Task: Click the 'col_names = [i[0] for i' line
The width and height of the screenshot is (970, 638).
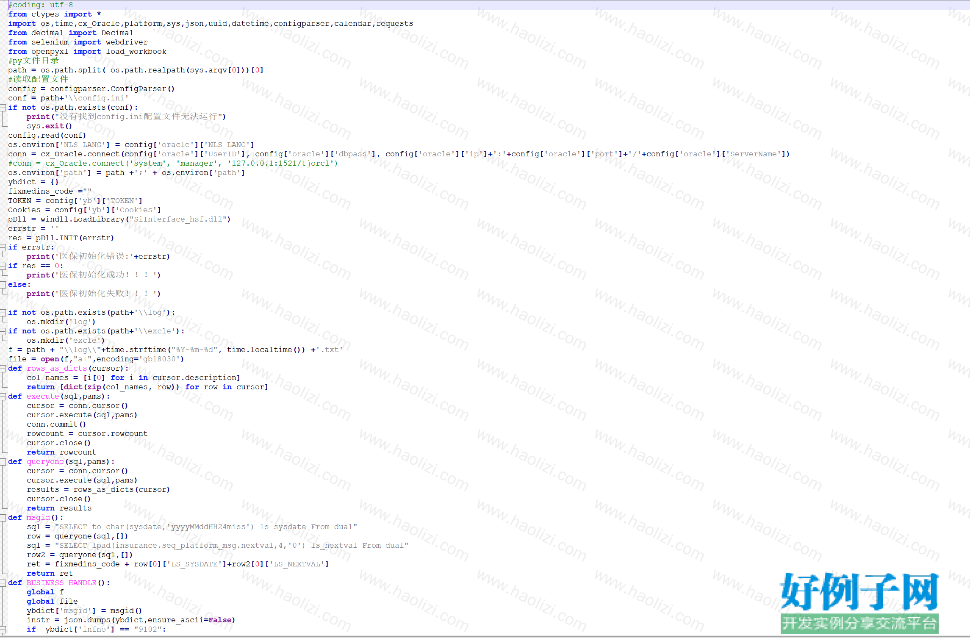Action: click(133, 378)
